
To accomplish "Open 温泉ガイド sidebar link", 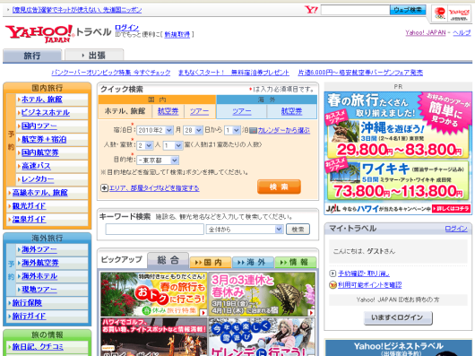I will [x=29, y=220].
